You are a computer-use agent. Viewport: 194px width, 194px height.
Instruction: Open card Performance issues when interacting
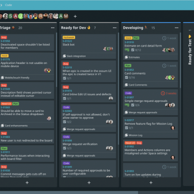[x=27, y=154]
